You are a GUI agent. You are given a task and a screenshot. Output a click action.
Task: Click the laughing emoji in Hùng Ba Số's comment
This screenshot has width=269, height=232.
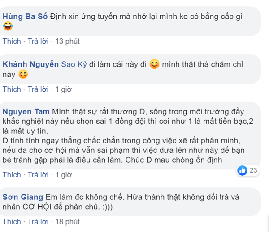point(8,27)
